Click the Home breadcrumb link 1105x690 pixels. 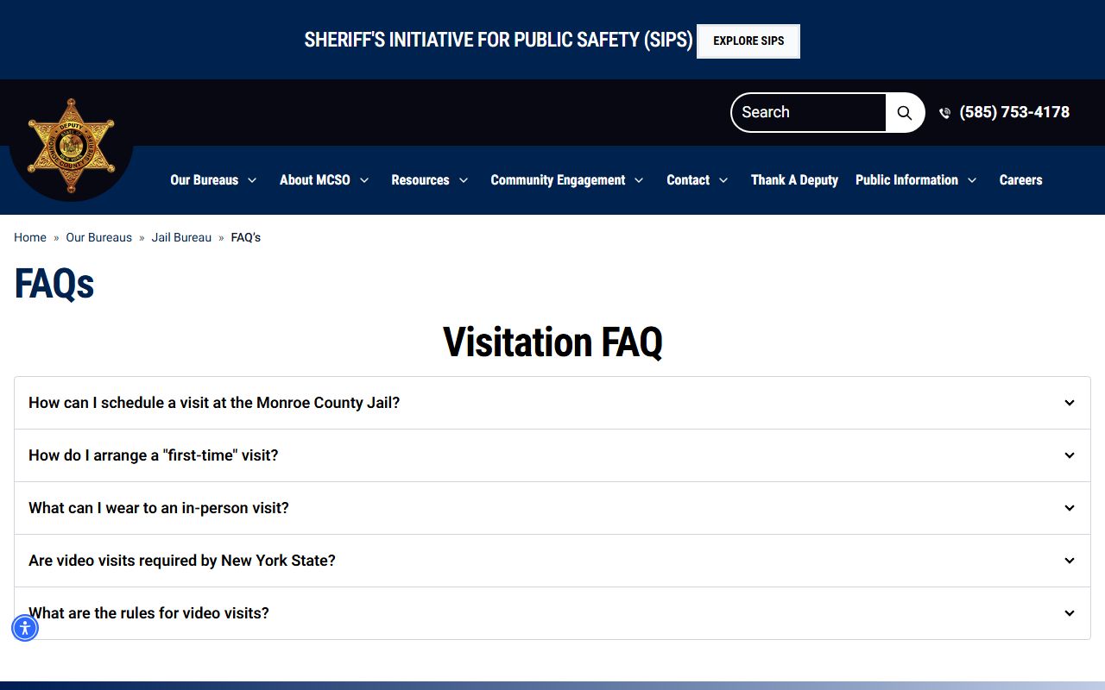click(x=30, y=237)
